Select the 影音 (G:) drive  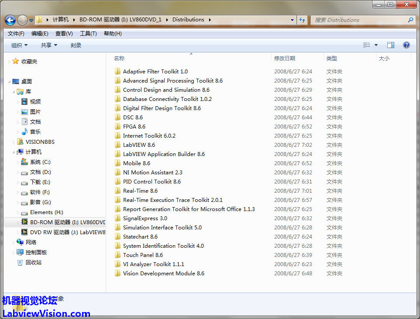click(x=41, y=202)
